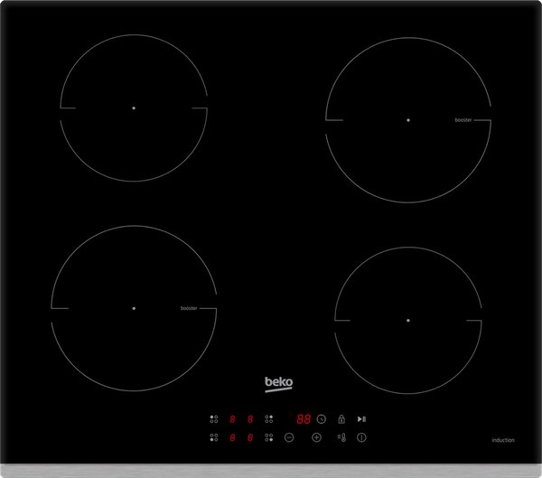Tap the bottom-right red heat level digit
Screen dimensions: 542x478
tap(250, 437)
